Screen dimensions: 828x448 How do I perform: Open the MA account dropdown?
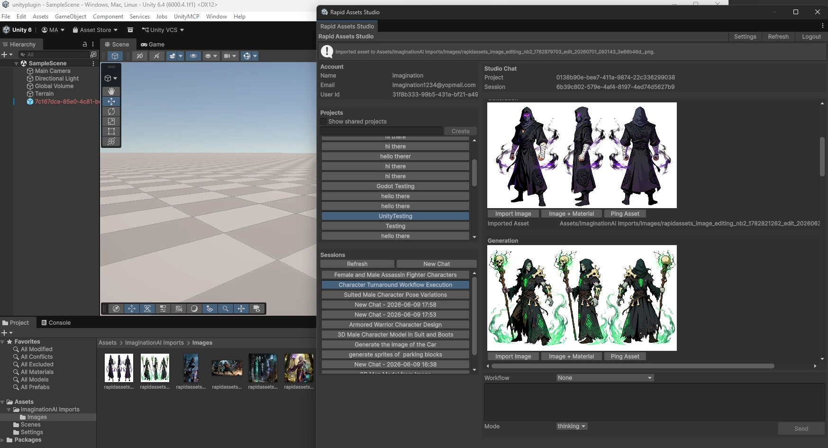53,30
